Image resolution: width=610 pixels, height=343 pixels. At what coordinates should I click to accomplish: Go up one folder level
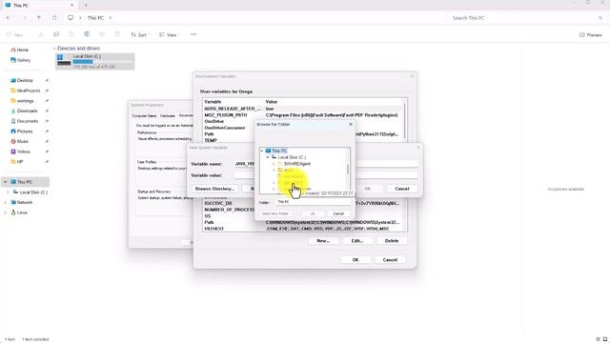(x=39, y=18)
